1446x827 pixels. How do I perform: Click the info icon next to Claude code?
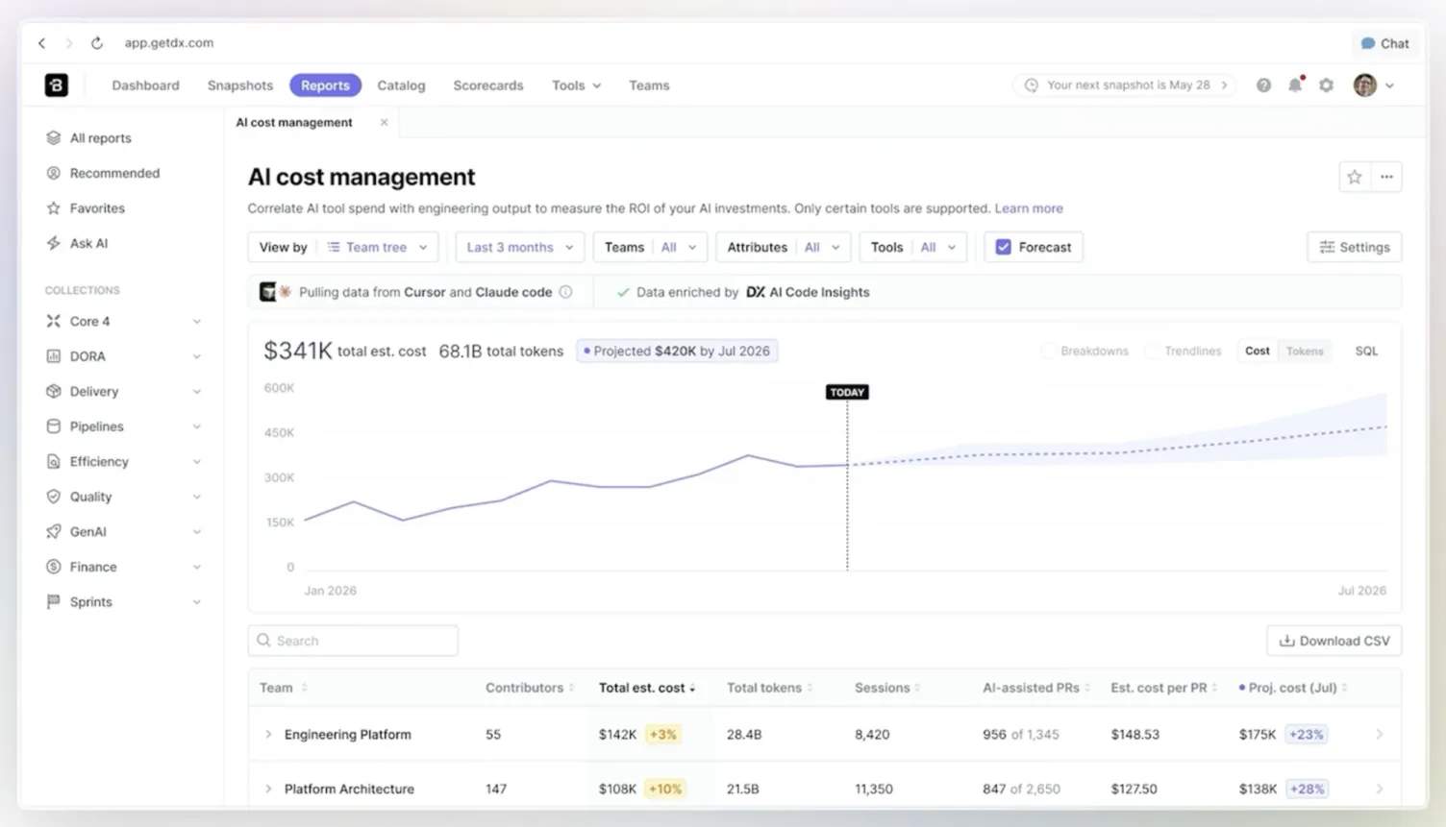[x=565, y=292]
